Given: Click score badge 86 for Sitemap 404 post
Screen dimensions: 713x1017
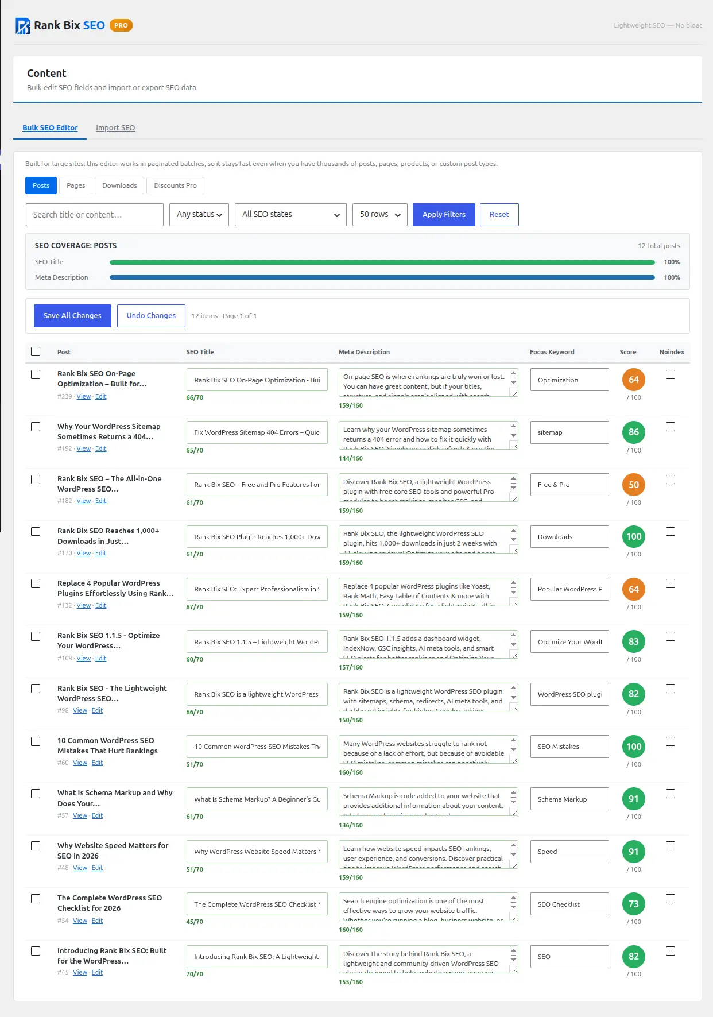Looking at the screenshot, I should [x=634, y=432].
